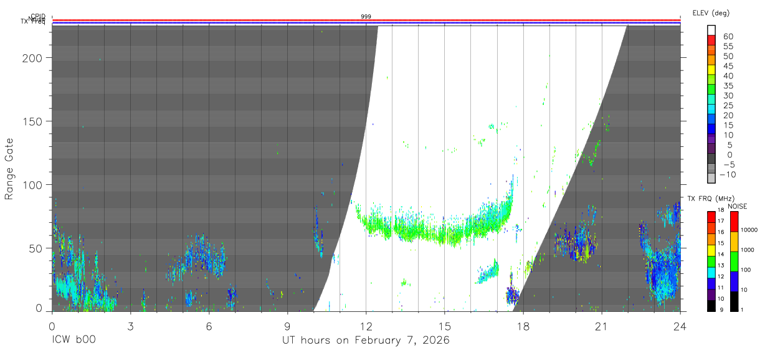The image size is (765, 353).
Task: Click the 12 tick label on UT hours axis
Action: (x=366, y=326)
